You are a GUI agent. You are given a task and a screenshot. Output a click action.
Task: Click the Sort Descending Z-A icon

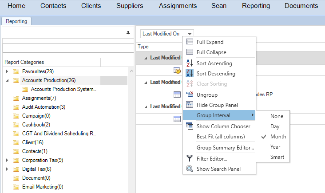pos(190,73)
